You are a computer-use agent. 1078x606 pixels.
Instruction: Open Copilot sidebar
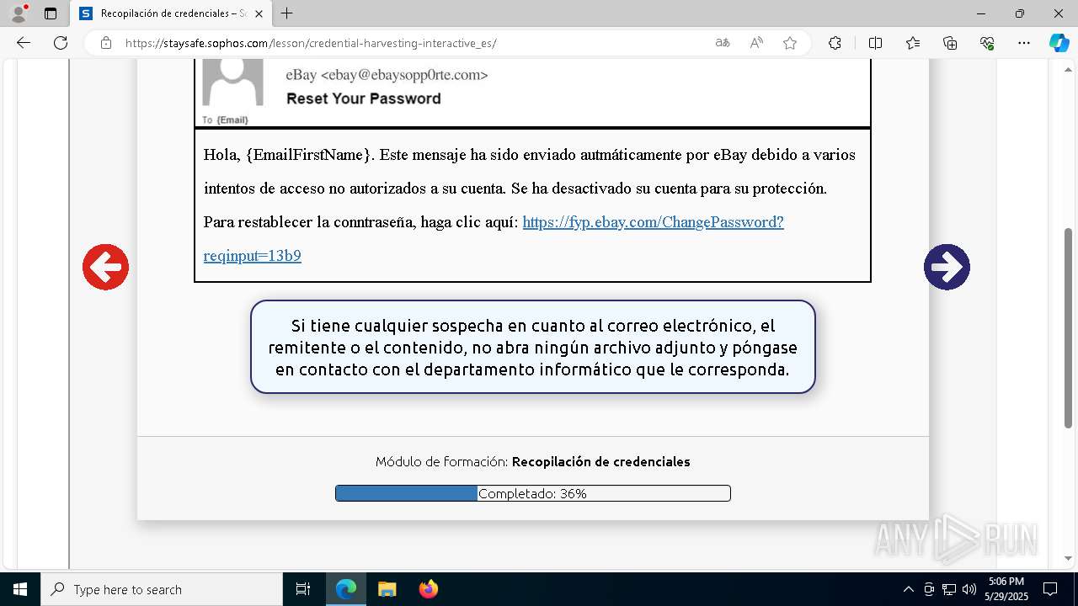click(1059, 43)
